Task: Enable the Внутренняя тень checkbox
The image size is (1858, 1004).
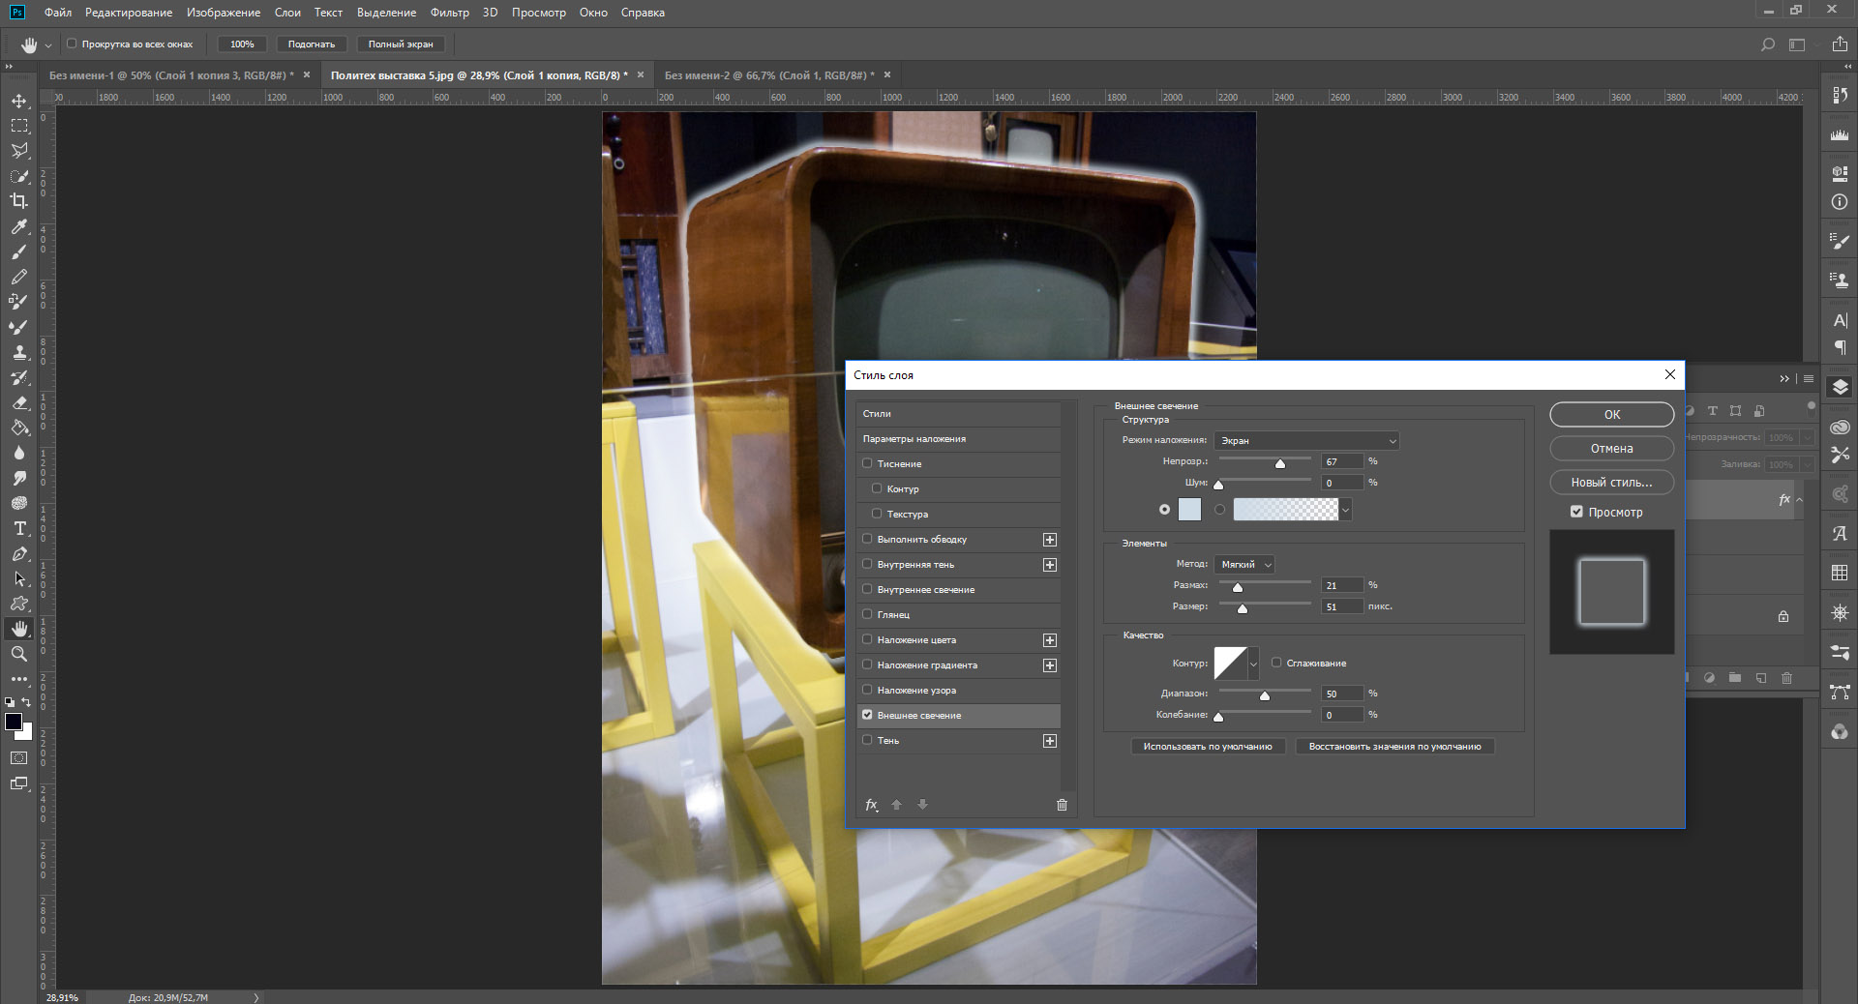Action: (867, 564)
